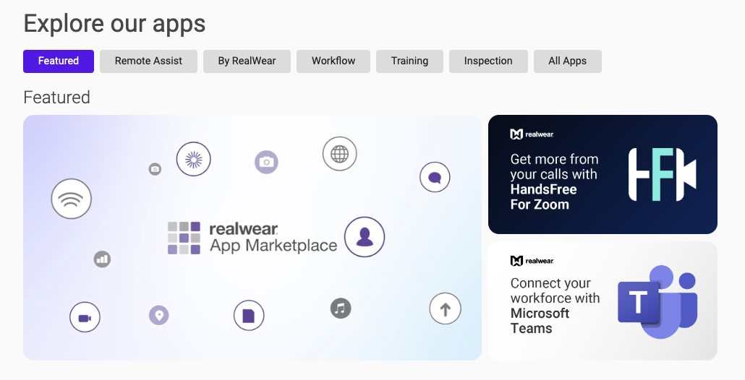Image resolution: width=745 pixels, height=380 pixels.
Task: Click the upload arrow icon in the banner
Action: coord(446,308)
